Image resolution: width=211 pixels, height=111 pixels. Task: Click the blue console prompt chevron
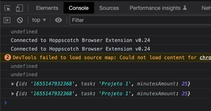[x=5, y=103]
